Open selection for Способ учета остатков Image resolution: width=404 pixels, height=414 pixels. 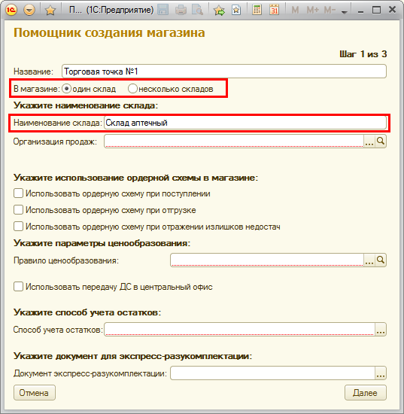coord(381,329)
